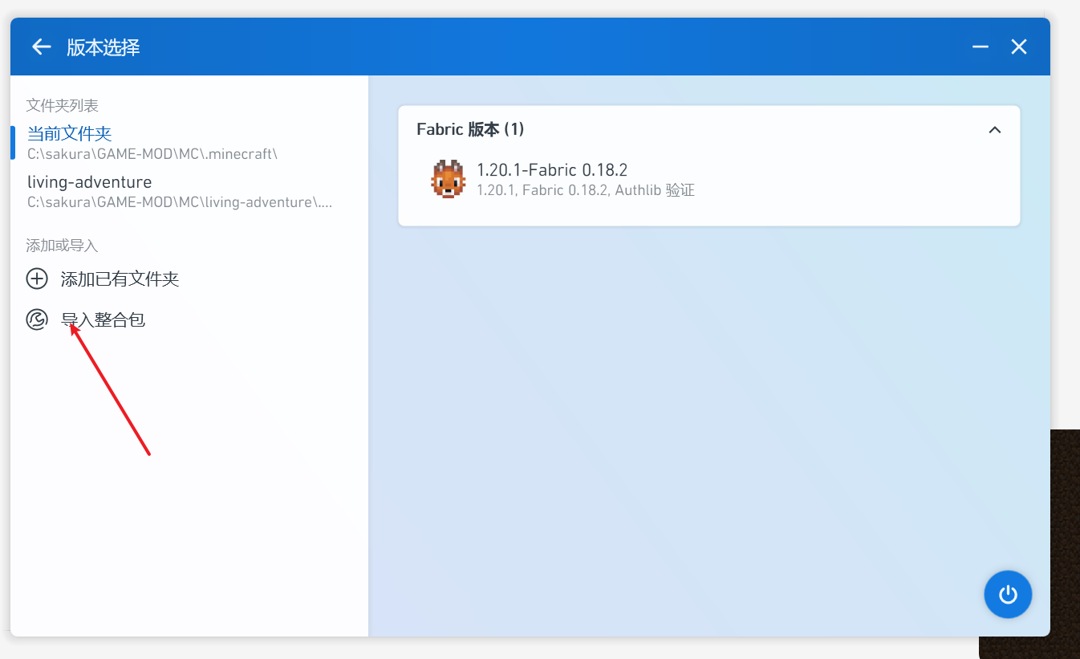This screenshot has width=1080, height=659.
Task: Select the 当前文件夹 folder entry
Action: 69,133
